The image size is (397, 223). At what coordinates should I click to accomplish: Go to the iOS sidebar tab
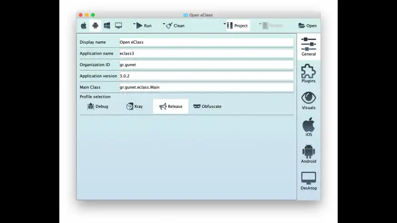[308, 127]
